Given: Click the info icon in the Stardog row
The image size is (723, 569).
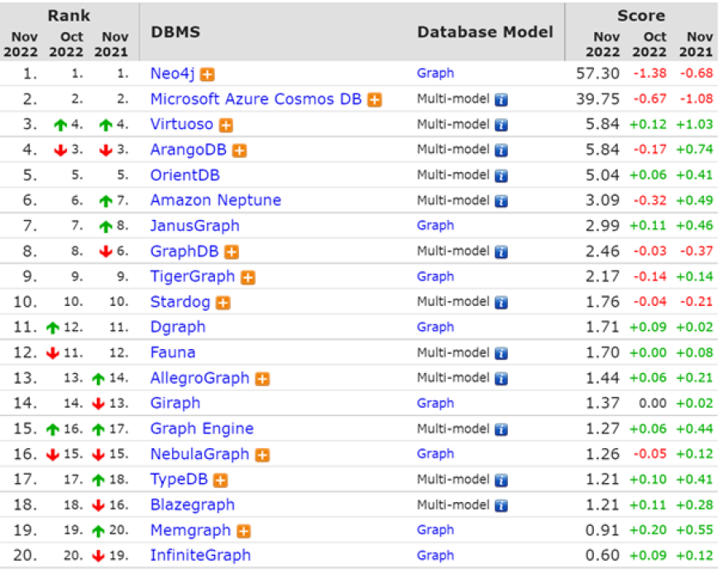Looking at the screenshot, I should [501, 303].
